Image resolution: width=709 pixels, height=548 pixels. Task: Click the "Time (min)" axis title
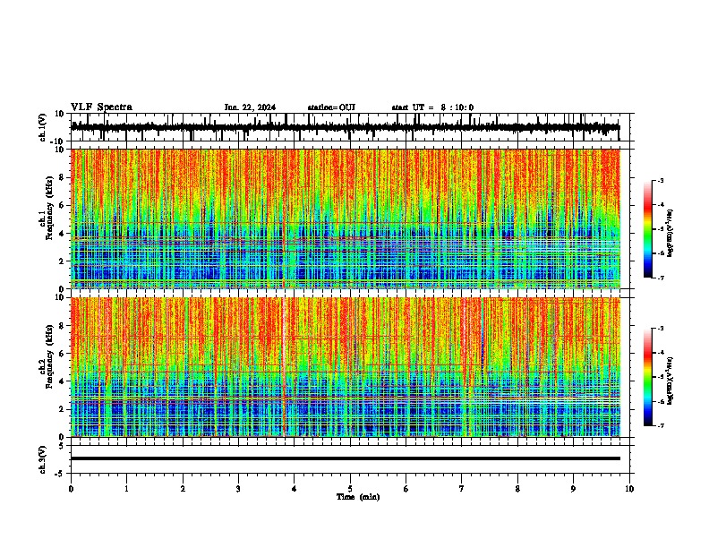click(358, 497)
